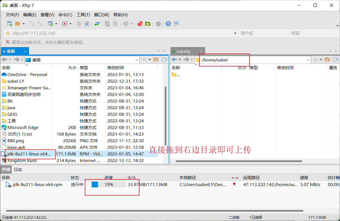Open the 查看(V) menu
The height and width of the screenshot is (221, 340).
pos(47,15)
